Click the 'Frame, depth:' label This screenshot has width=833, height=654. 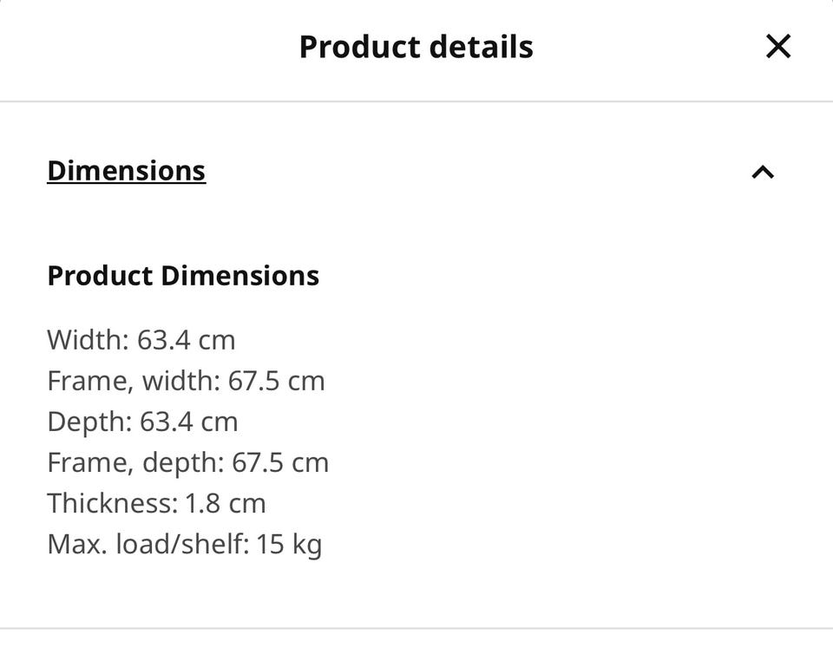(135, 462)
